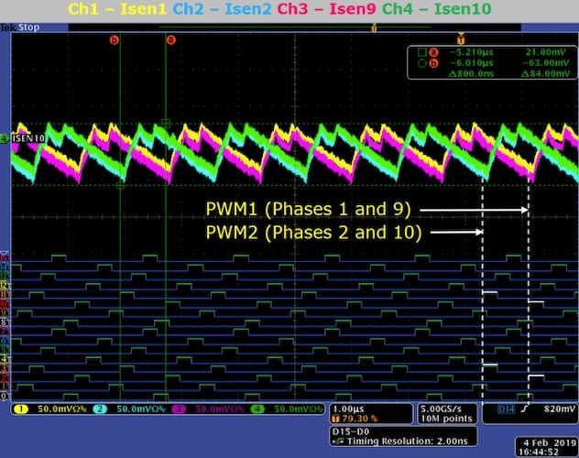Select digital channel 12 label
Screen dimensions: 579x458
coord(5,285)
